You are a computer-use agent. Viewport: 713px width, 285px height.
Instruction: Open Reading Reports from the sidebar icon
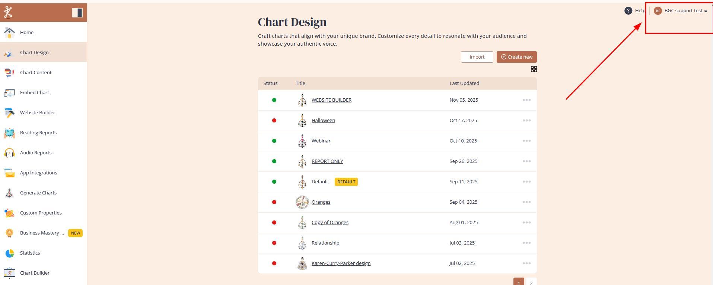[x=9, y=133]
